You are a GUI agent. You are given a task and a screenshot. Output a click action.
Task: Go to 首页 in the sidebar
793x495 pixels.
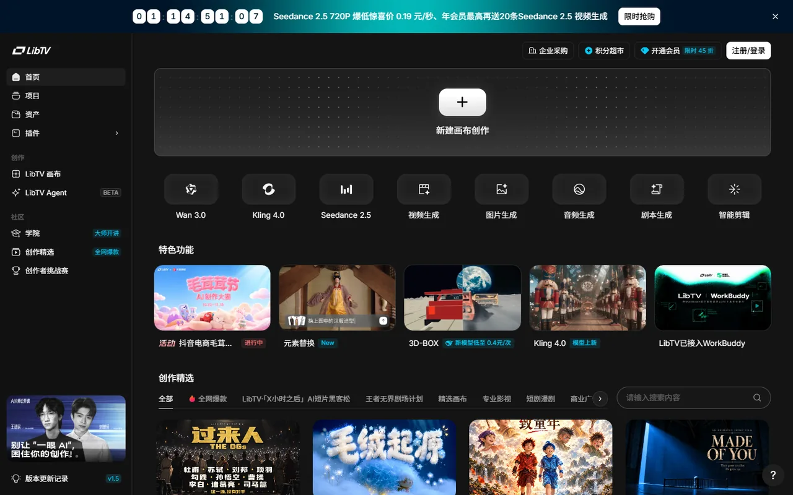click(66, 77)
